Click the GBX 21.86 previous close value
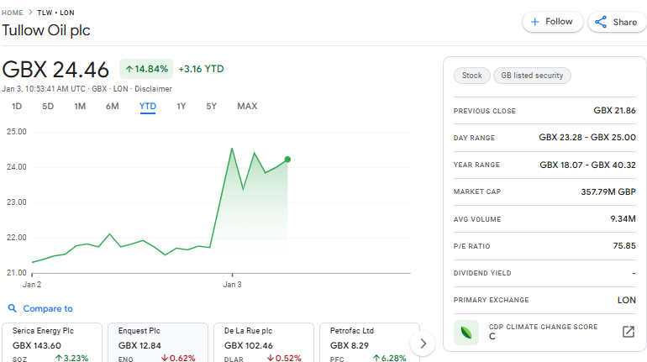 pos(614,111)
